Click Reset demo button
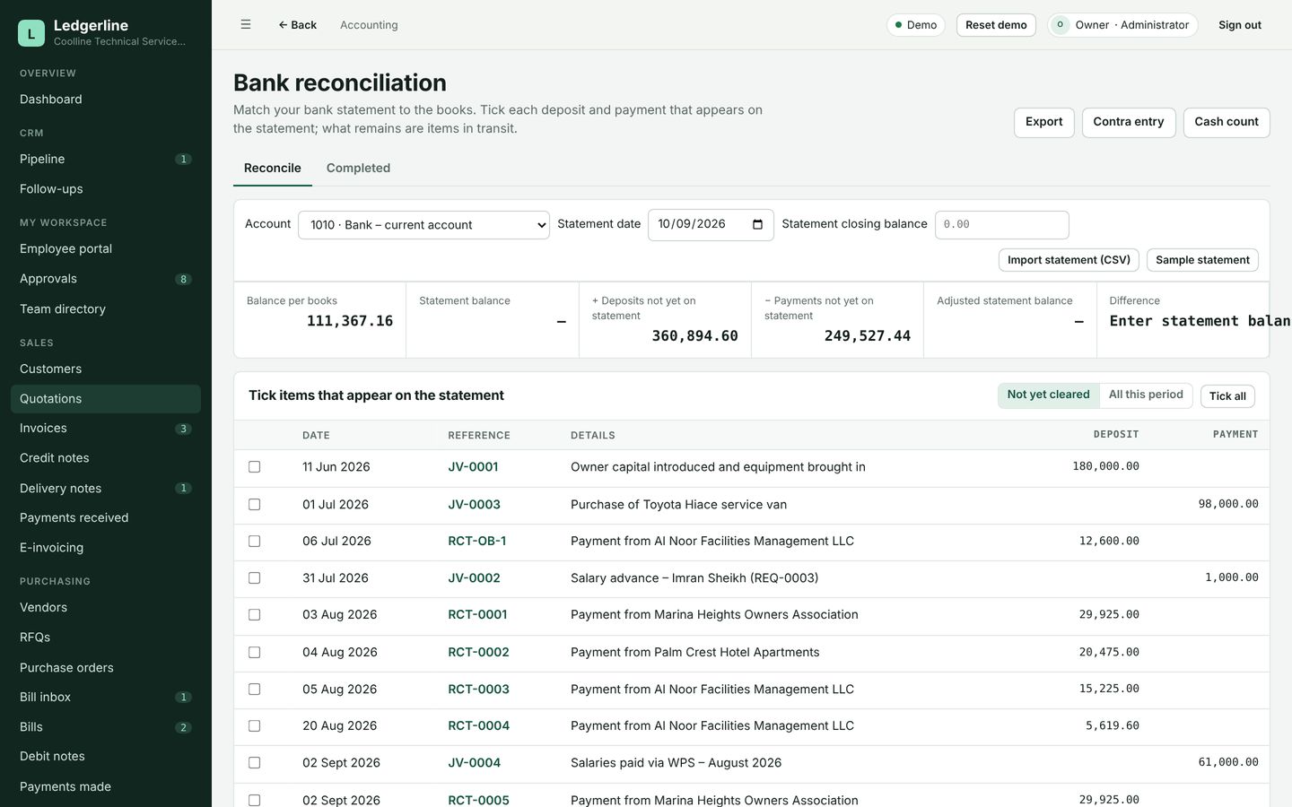The width and height of the screenshot is (1292, 807). click(996, 25)
